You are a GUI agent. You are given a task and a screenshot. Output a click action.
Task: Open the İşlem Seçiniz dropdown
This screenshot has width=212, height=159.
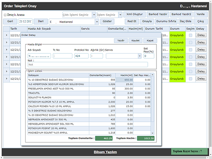coord(120,14)
